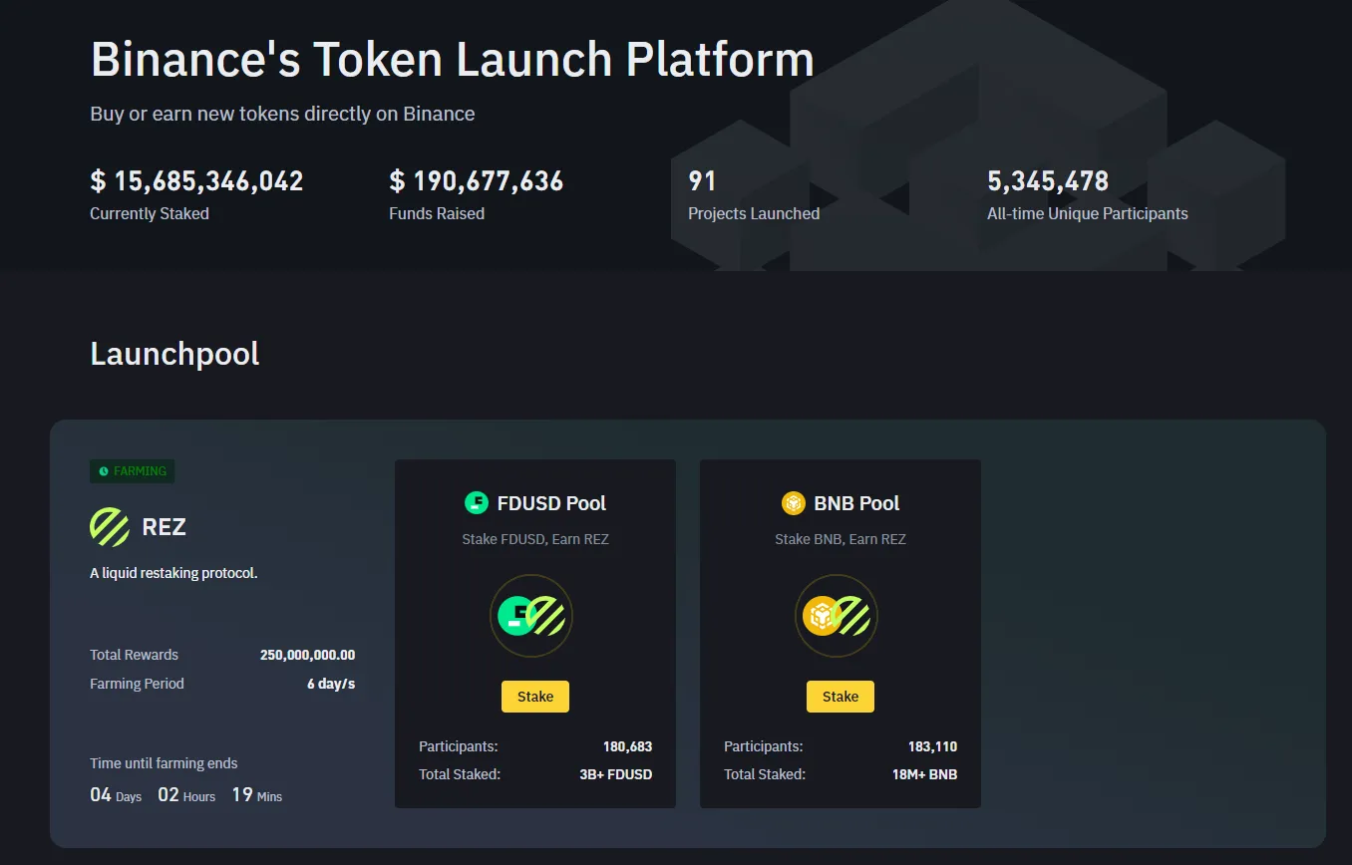Screen dimensions: 1352x865
Task: Click the large BNB and REZ pair icon
Action: (x=837, y=616)
